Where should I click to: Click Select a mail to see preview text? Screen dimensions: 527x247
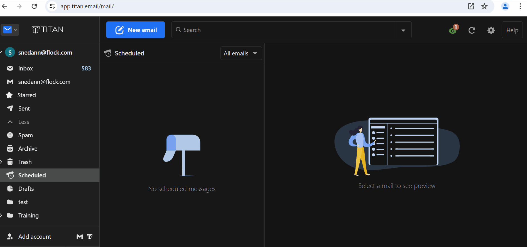[x=397, y=186]
